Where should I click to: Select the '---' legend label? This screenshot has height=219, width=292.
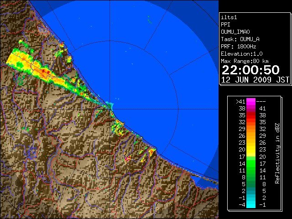[x=261, y=102]
